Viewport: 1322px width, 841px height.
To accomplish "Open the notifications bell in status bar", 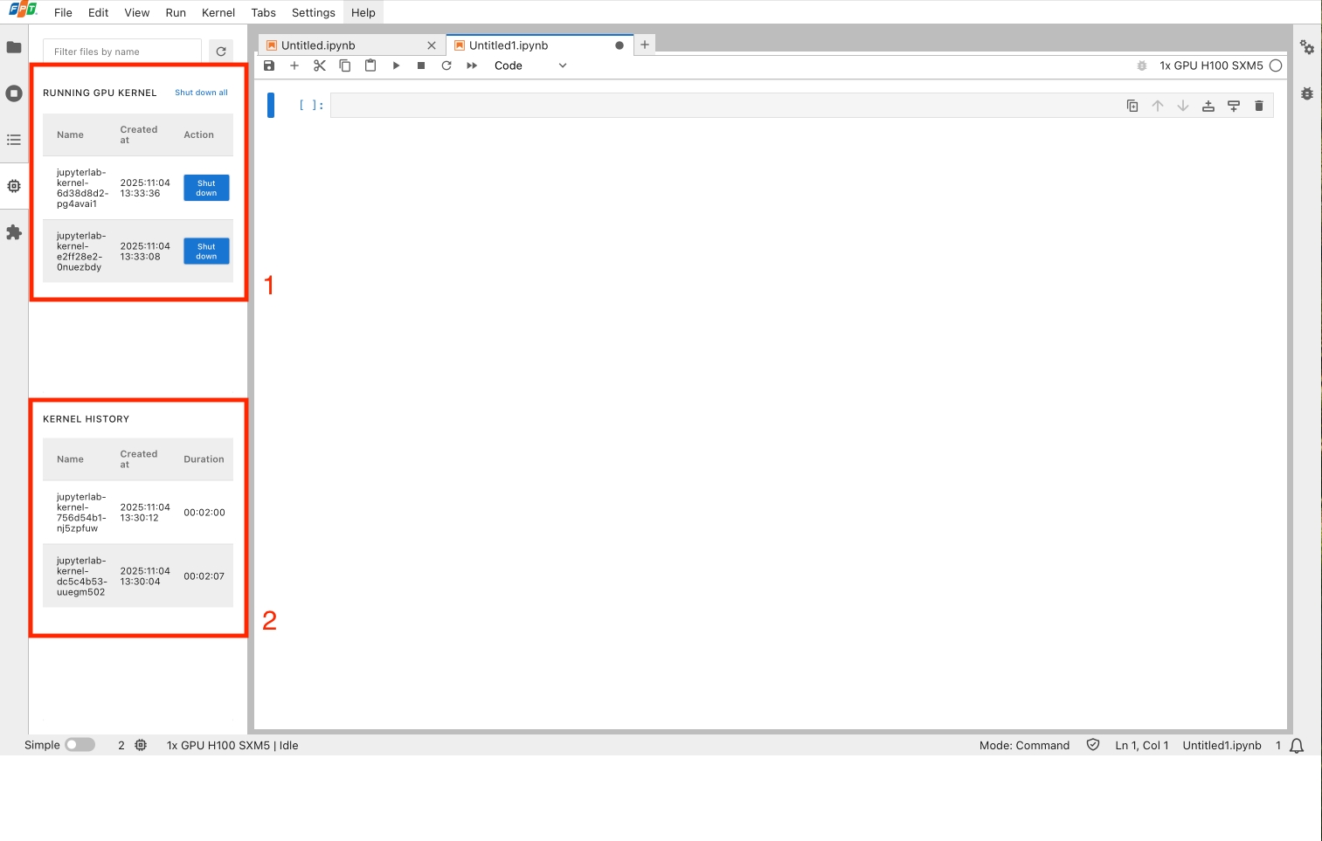I will 1297,746.
